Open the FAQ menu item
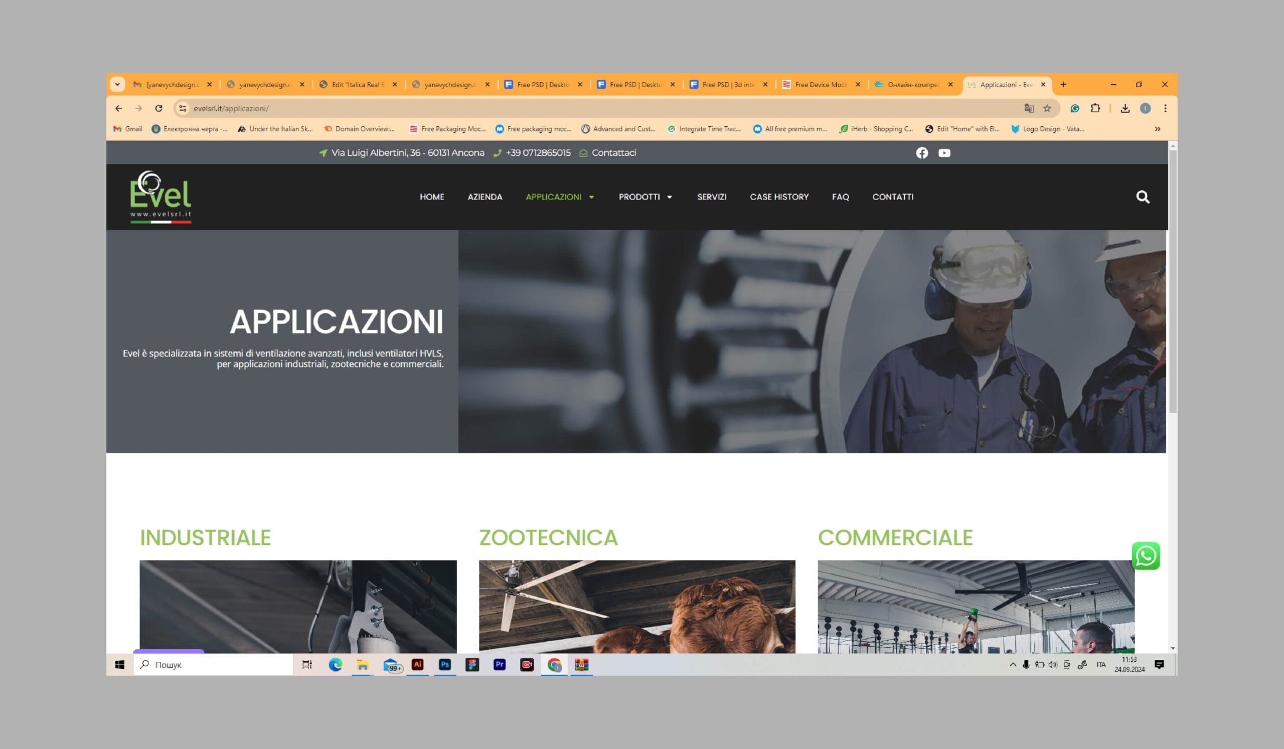 (840, 197)
